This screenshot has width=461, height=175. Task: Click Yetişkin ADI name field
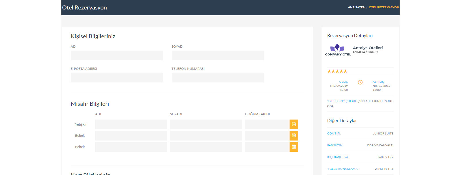click(x=131, y=124)
